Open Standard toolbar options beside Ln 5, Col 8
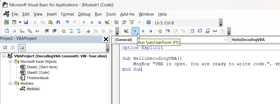 coord(221,22)
